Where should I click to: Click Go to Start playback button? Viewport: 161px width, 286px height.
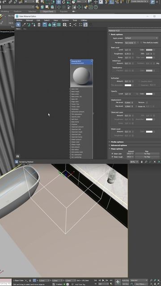pyautogui.click(x=95, y=280)
